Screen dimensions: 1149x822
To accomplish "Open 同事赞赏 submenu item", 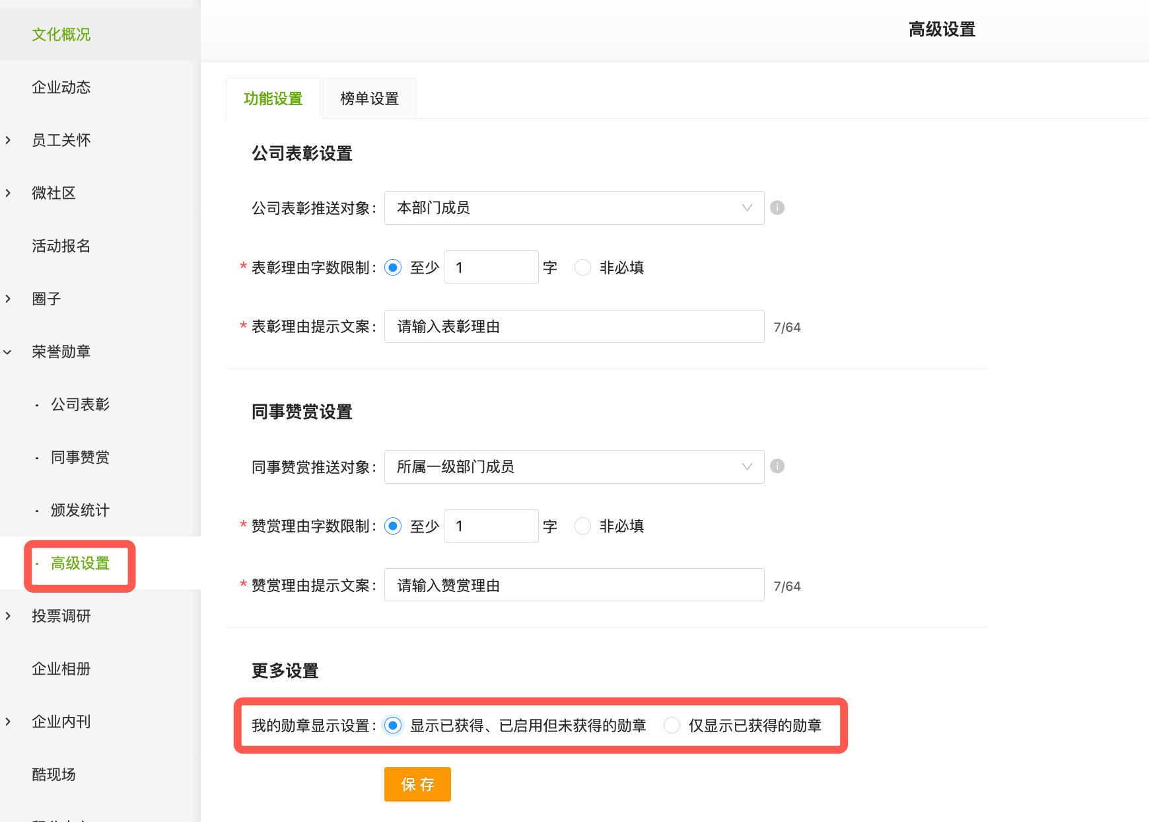I will pyautogui.click(x=80, y=457).
